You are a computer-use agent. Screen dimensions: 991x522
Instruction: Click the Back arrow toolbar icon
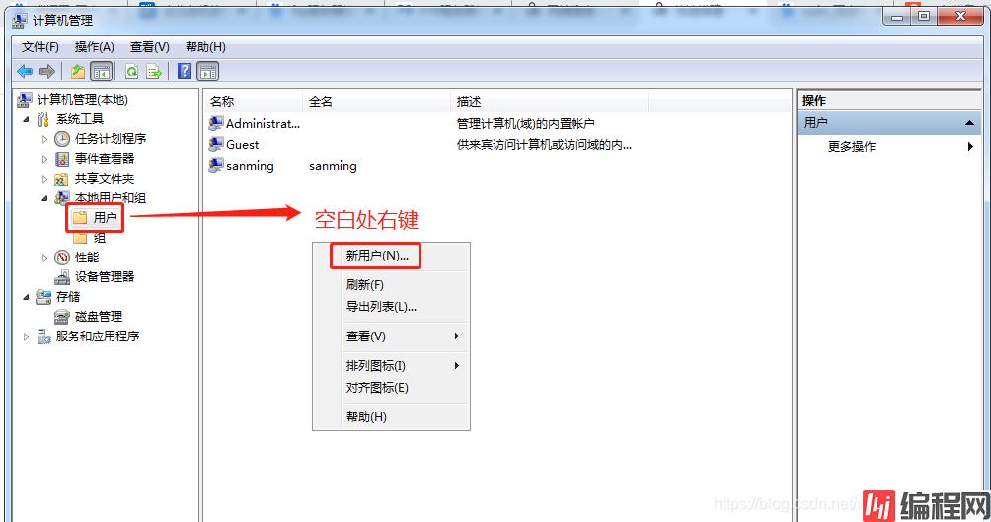coord(25,71)
